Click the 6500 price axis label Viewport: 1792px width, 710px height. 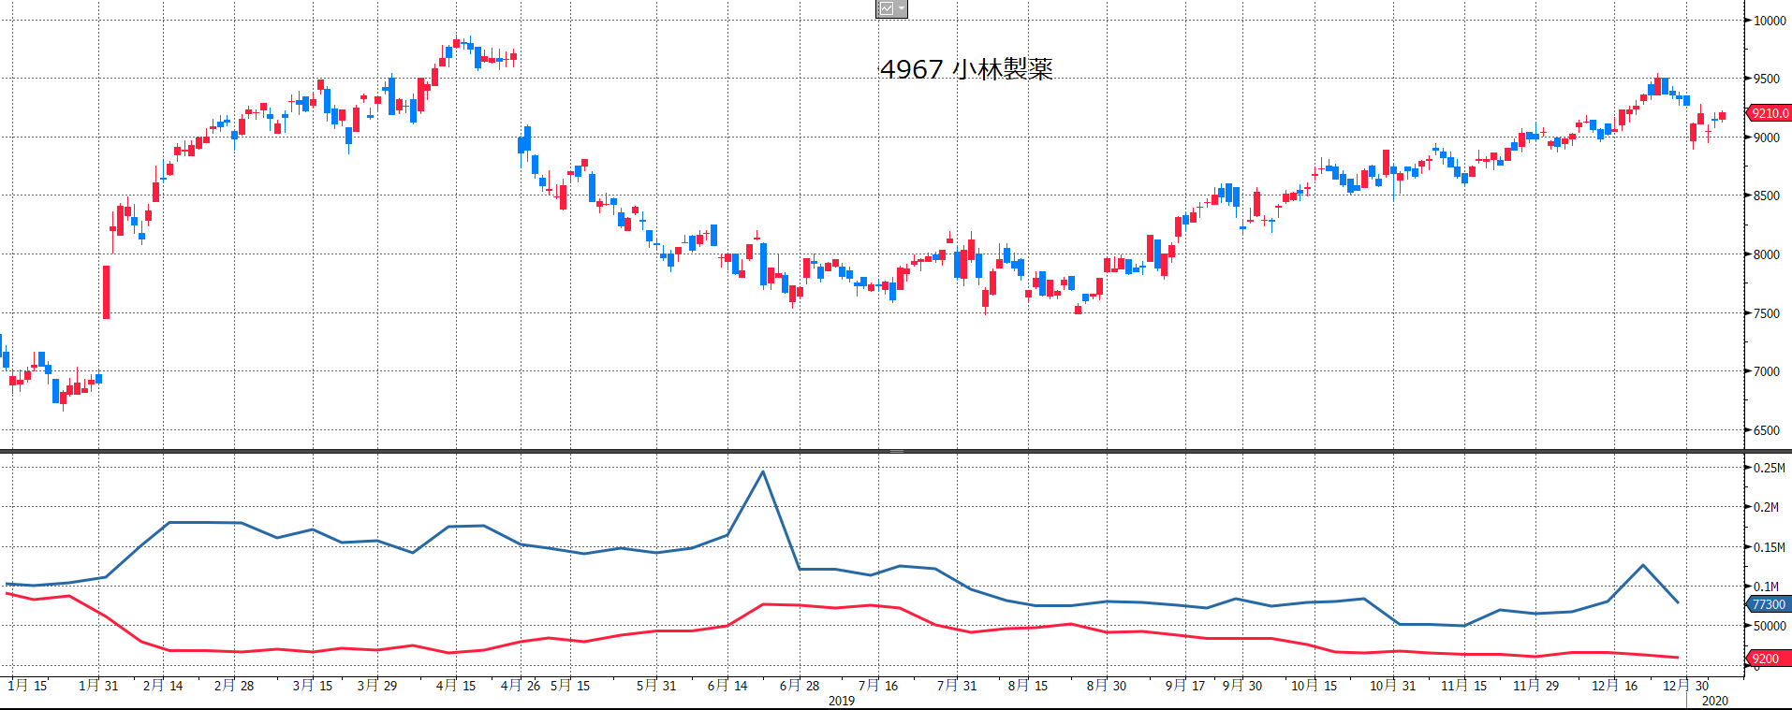click(1767, 430)
